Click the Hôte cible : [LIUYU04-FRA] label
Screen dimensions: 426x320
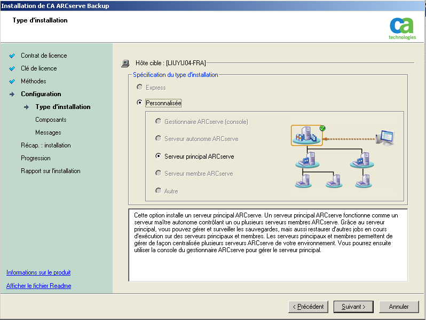click(171, 63)
